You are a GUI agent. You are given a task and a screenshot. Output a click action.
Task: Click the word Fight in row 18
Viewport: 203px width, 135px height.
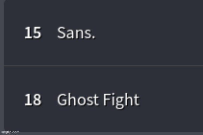[121, 101]
